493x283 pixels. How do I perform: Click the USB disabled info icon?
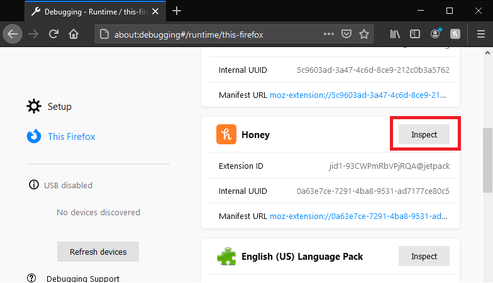point(34,184)
